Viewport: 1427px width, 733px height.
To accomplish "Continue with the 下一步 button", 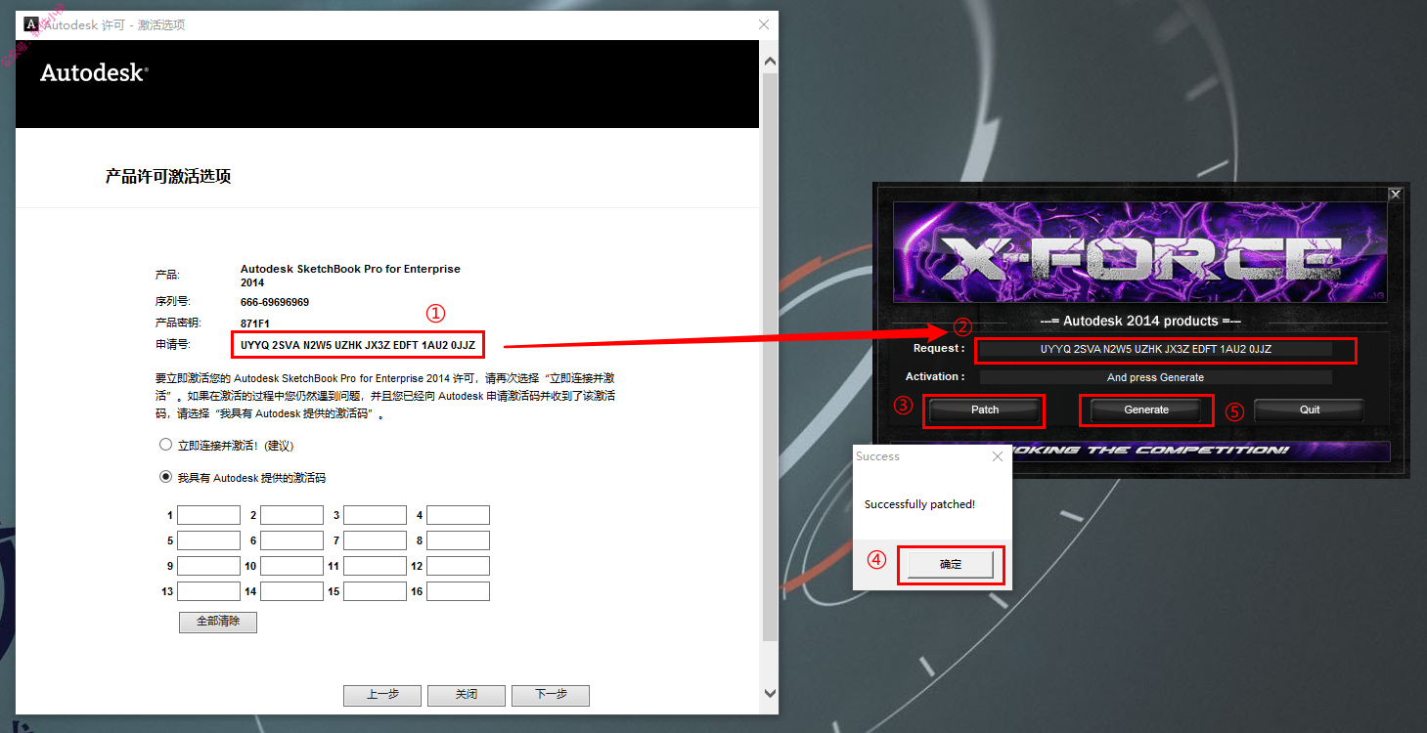I will (551, 695).
